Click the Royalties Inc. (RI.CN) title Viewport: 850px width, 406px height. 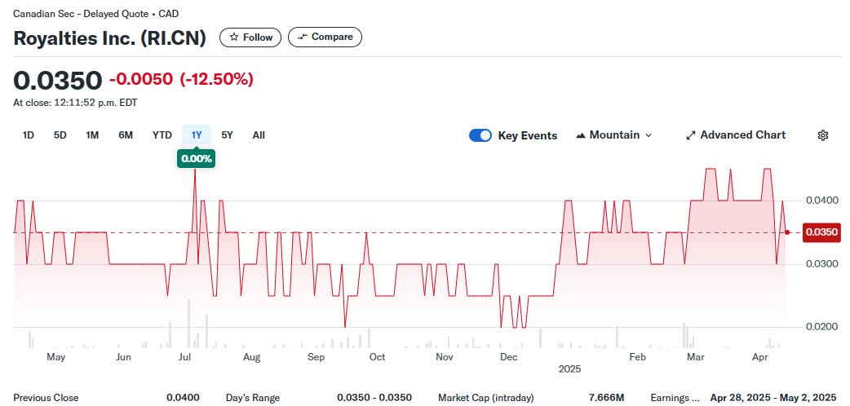point(109,38)
